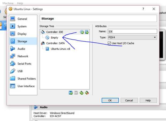Screen dimensions: 166x121
Task: Add optical drive to IDE controller
Action: coord(82,32)
